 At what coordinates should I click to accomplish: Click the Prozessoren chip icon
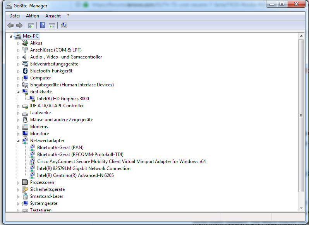pyautogui.click(x=25, y=182)
